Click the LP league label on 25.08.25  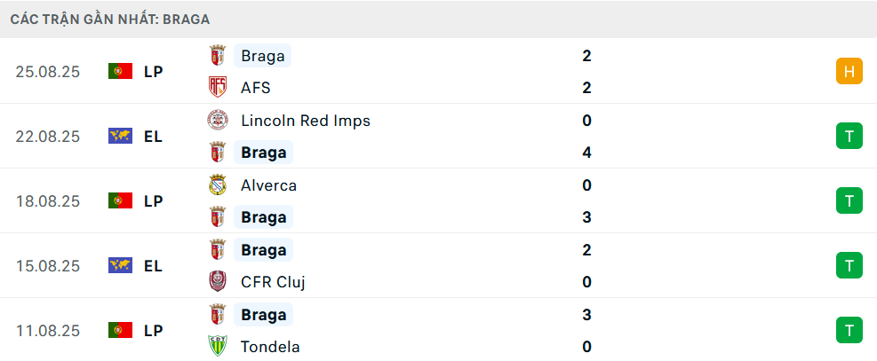click(x=153, y=72)
